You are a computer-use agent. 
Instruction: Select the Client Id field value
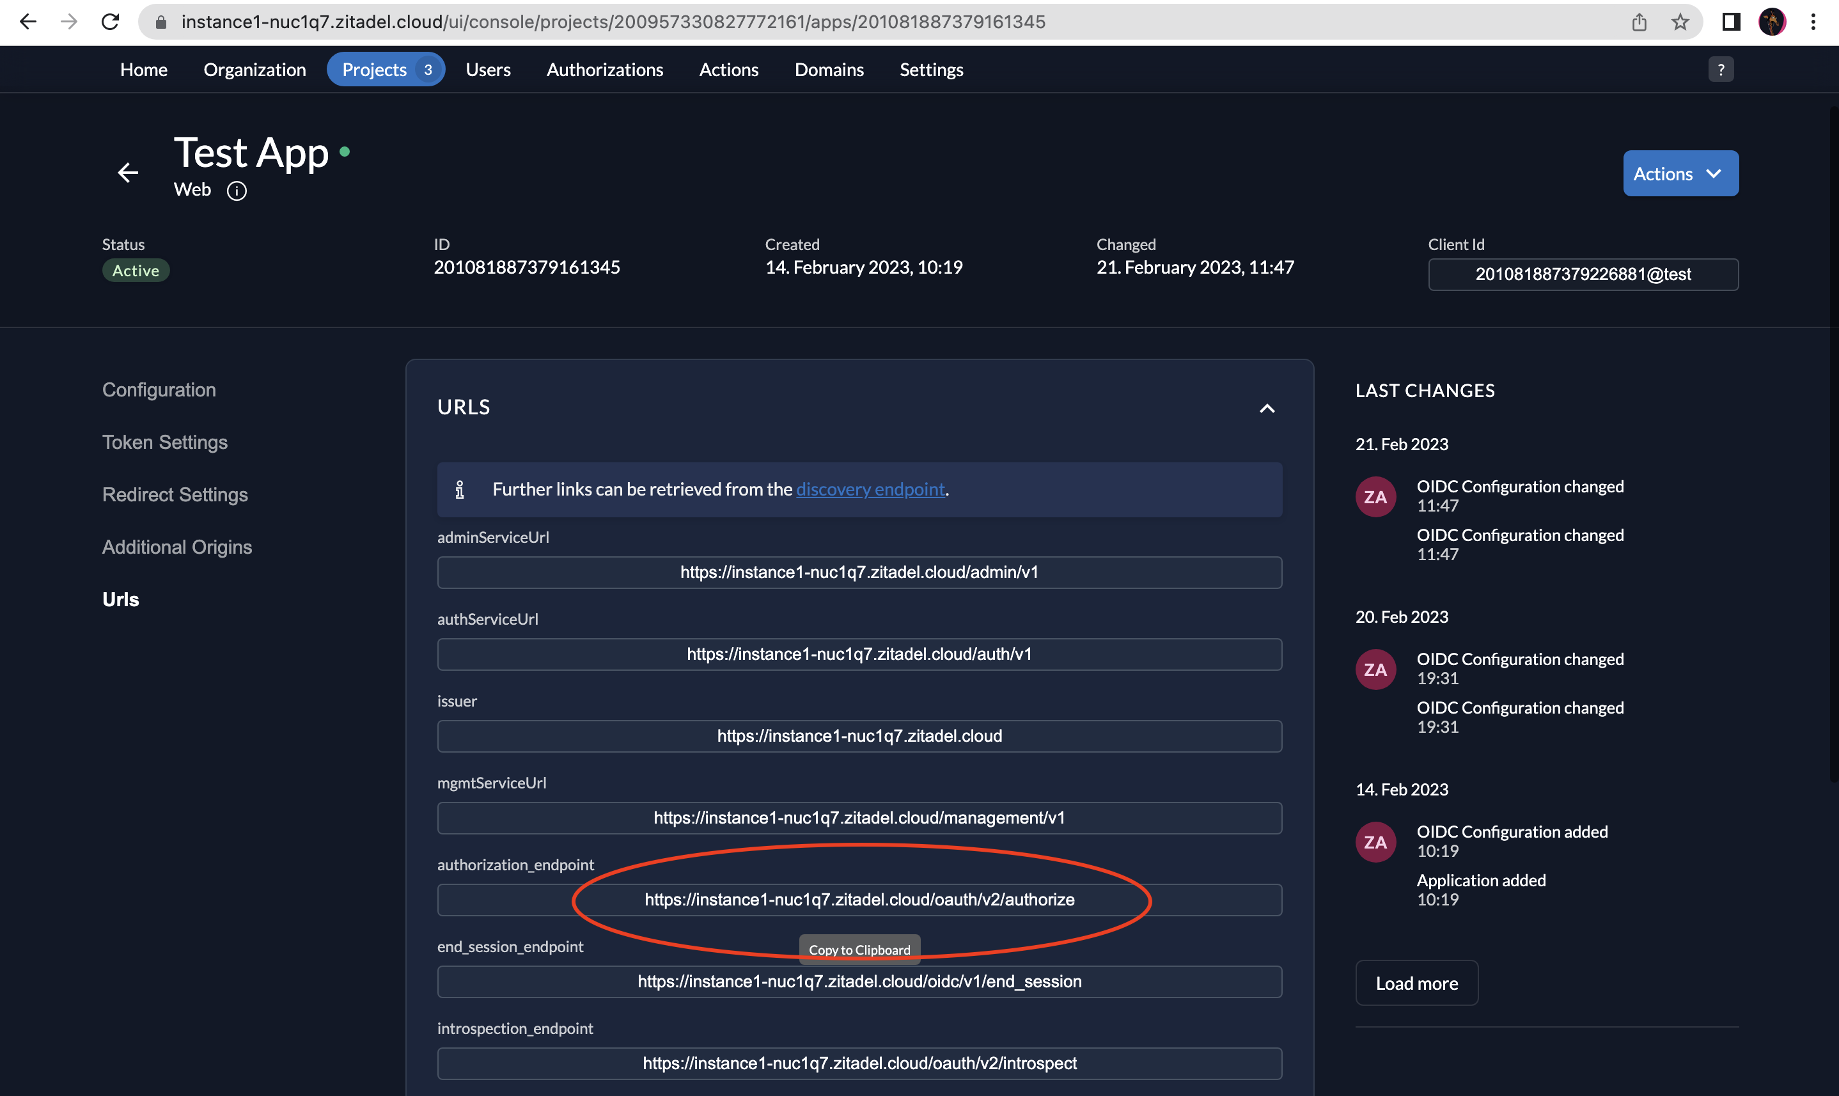[x=1582, y=274]
